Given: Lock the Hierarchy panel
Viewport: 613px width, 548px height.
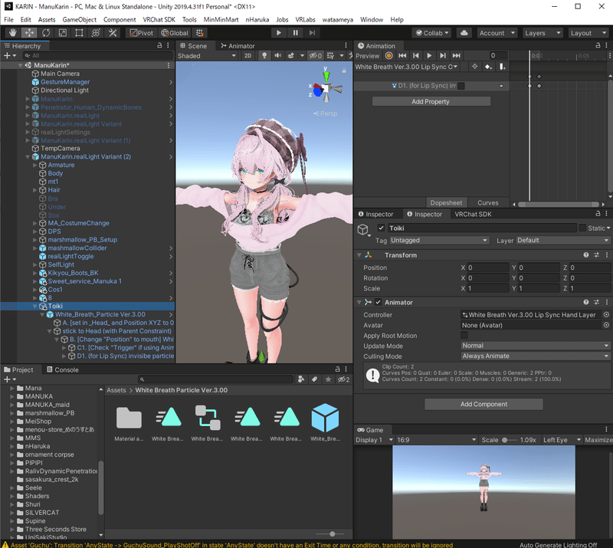Looking at the screenshot, I should 159,45.
